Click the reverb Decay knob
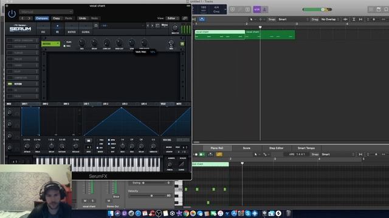389x218 pixels. pyautogui.click(x=94, y=43)
